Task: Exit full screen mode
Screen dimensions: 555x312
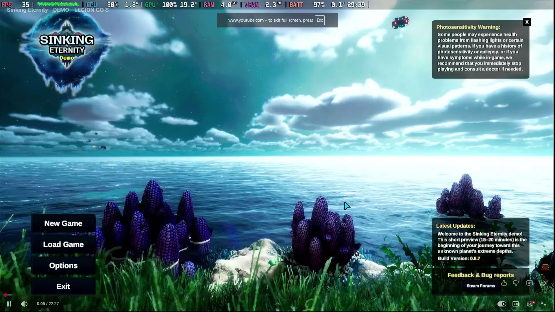Action: pyautogui.click(x=543, y=304)
